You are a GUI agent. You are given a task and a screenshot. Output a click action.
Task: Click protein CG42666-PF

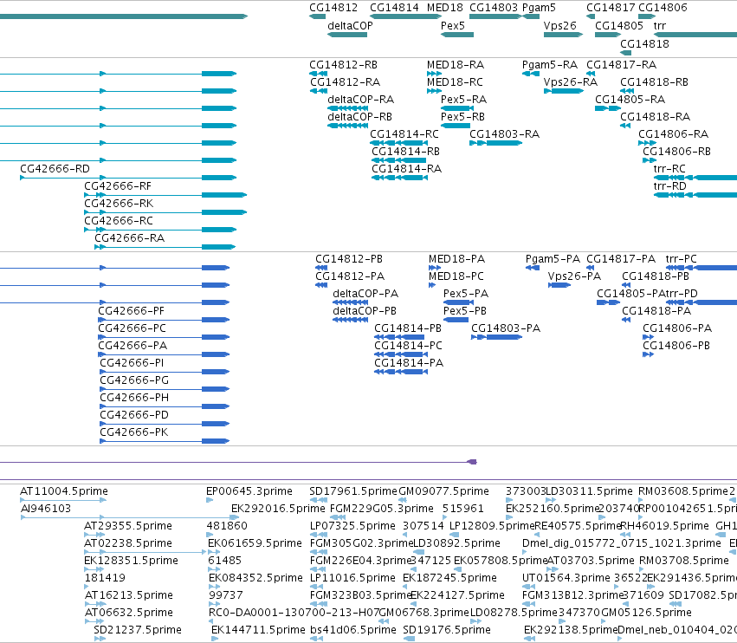click(131, 311)
